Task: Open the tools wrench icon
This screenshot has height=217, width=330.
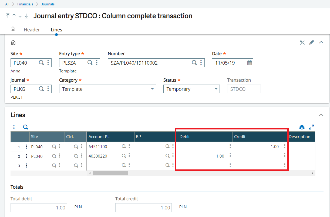Action: (x=302, y=42)
